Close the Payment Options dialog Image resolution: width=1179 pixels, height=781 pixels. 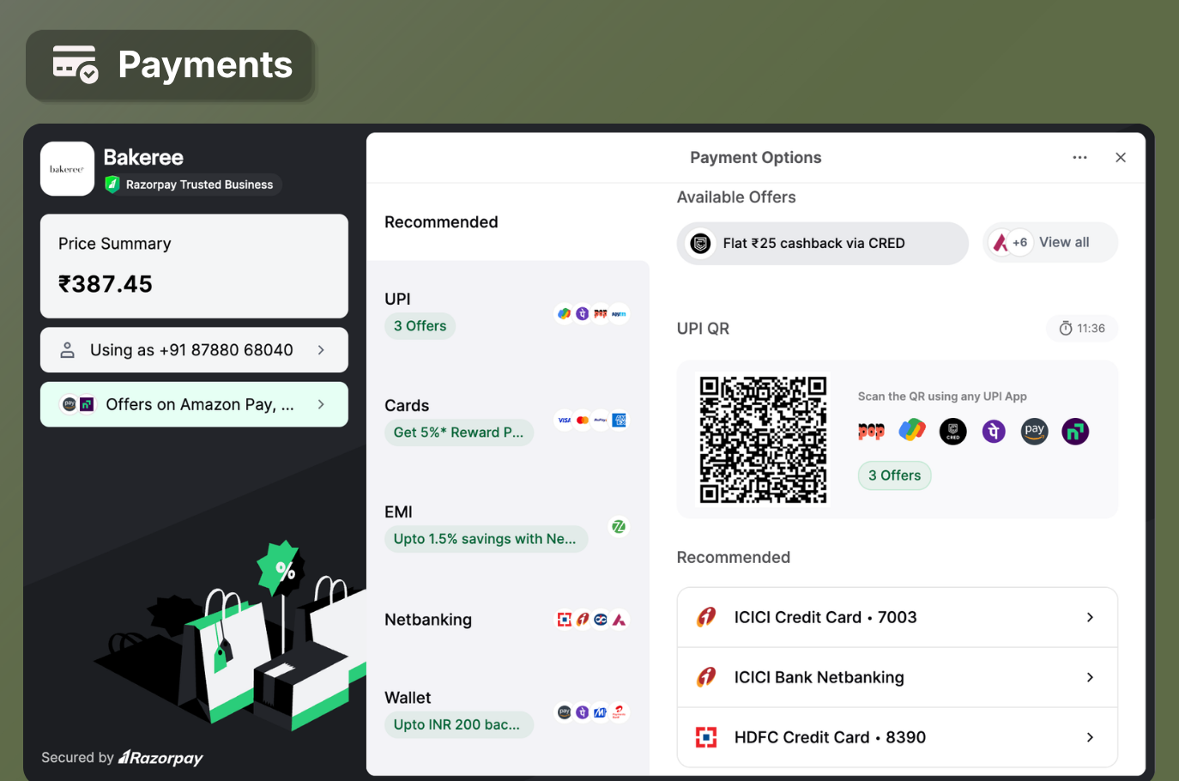pyautogui.click(x=1121, y=157)
